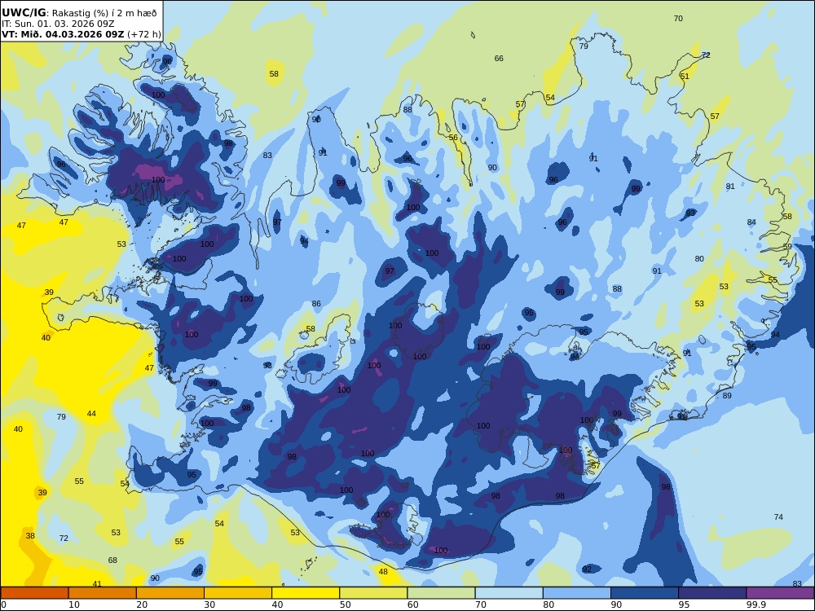Click the '20' legend tick label
Screen dimensions: 815x611
tap(141, 604)
